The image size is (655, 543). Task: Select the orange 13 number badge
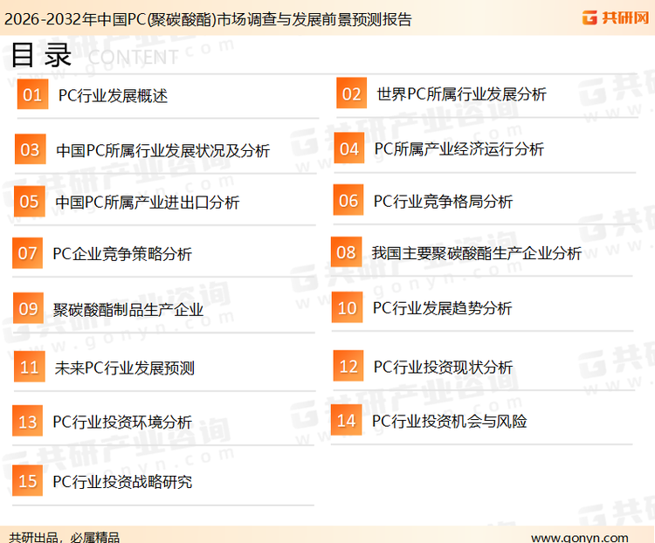pyautogui.click(x=28, y=421)
